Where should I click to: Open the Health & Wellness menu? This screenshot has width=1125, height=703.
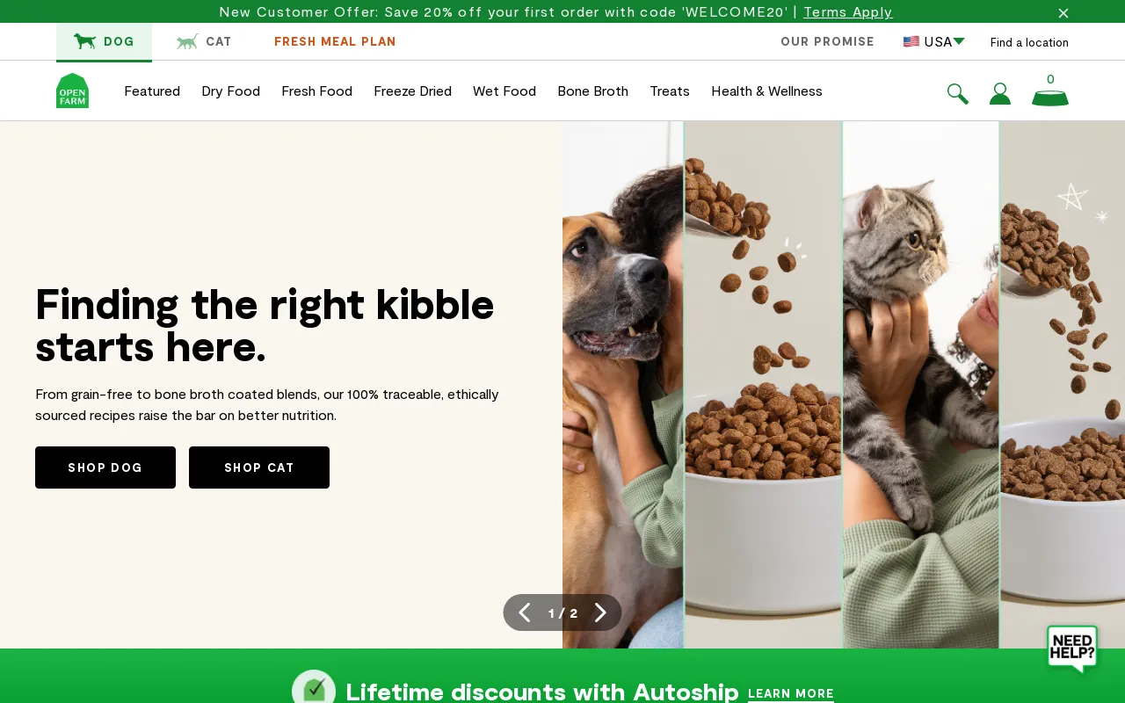[x=766, y=91]
